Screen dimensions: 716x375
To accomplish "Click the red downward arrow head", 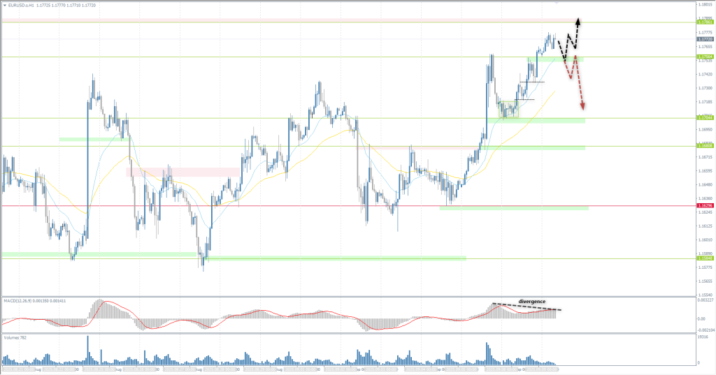I will (582, 106).
